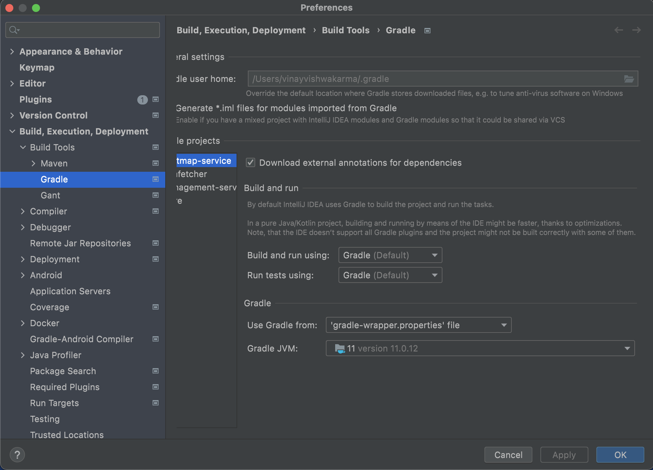Select Keymap in settings tree
Viewport: 653px width, 470px height.
[37, 67]
